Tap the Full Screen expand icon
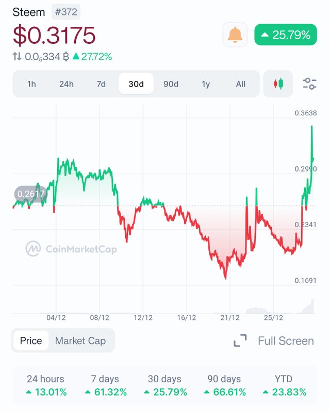 coord(240,341)
